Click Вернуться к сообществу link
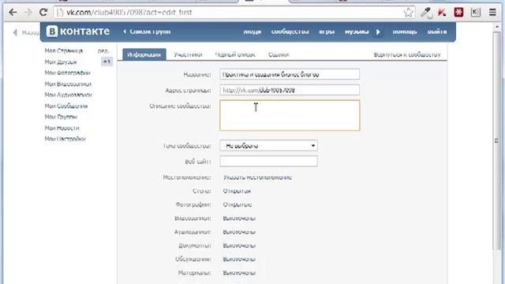The height and width of the screenshot is (284, 505). point(407,54)
